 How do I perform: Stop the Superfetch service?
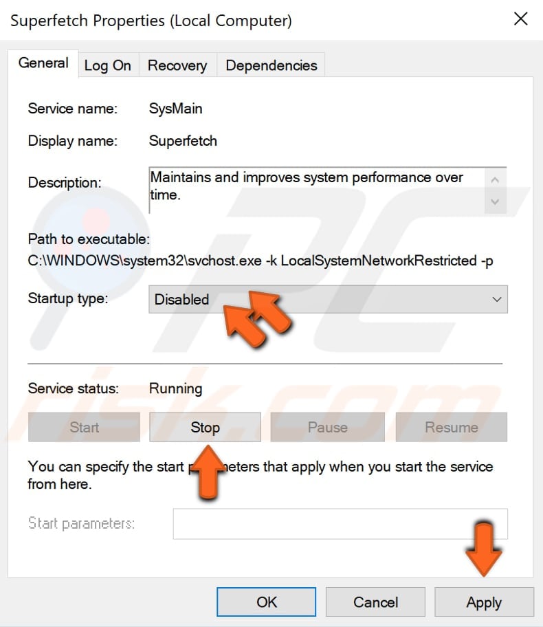tap(204, 426)
